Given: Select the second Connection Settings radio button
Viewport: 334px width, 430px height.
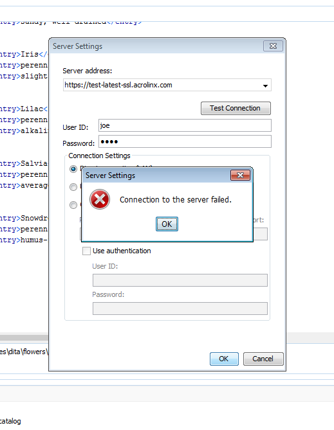Looking at the screenshot, I should tap(73, 187).
